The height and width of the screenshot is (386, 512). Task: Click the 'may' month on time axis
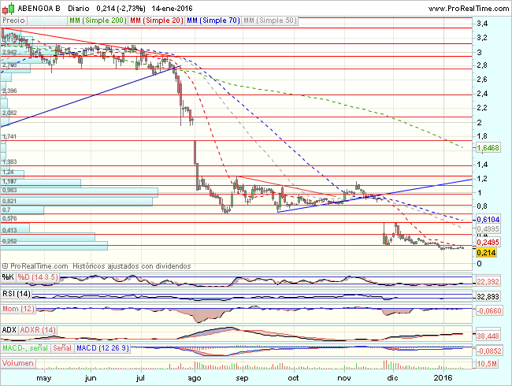(x=44, y=378)
